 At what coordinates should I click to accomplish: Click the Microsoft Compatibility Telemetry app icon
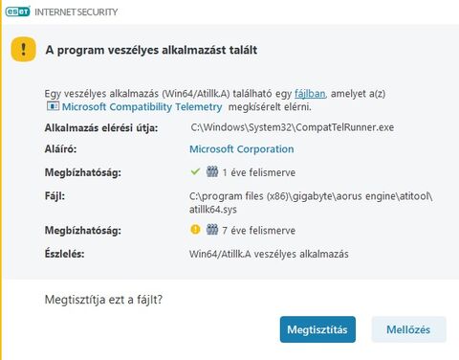click(x=53, y=106)
